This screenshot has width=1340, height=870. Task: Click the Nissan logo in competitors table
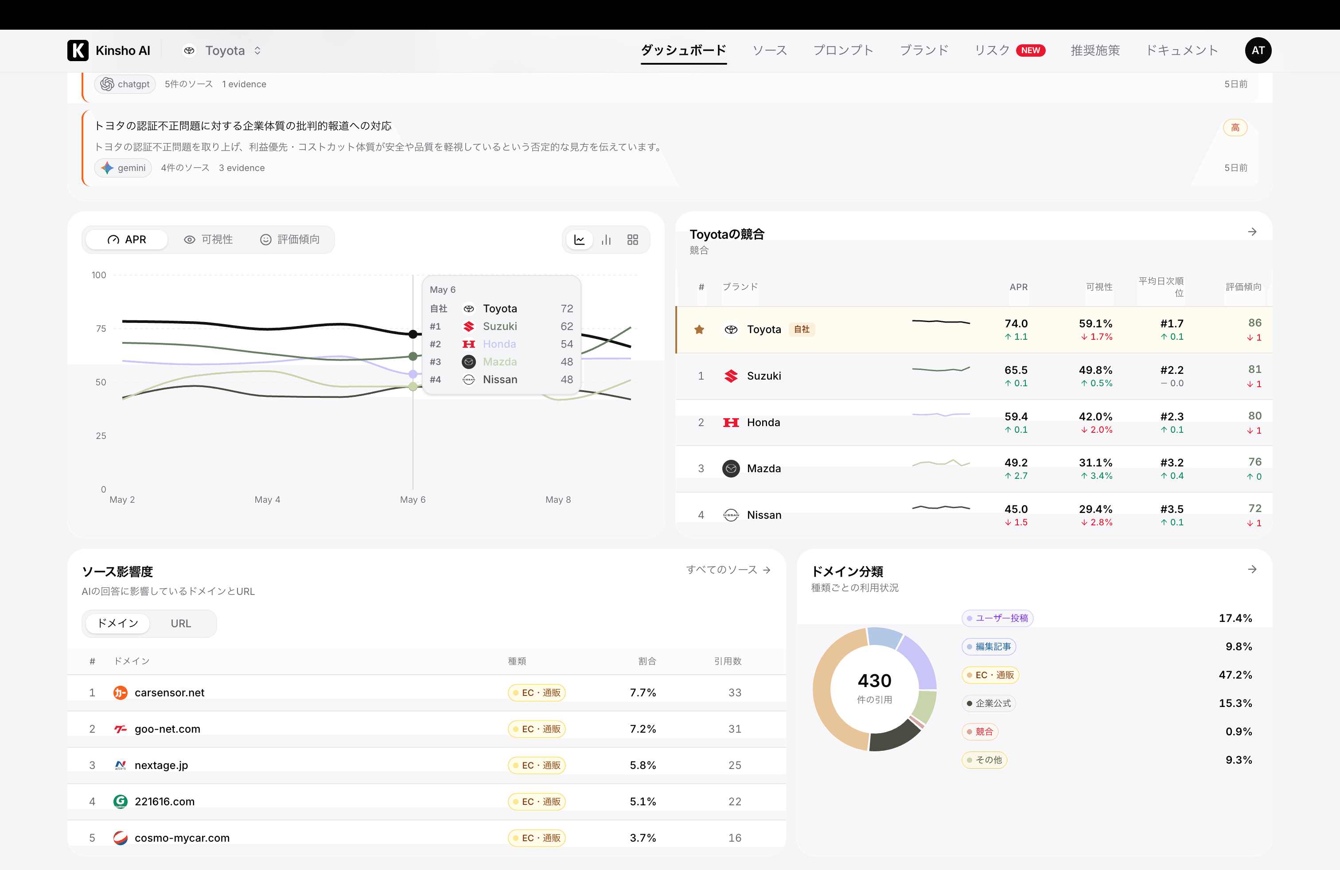731,515
